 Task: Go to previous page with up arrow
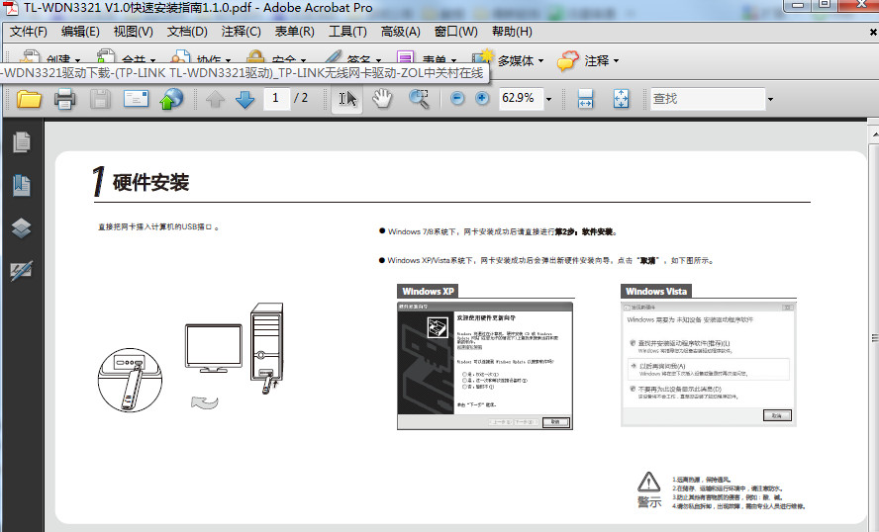[x=215, y=99]
